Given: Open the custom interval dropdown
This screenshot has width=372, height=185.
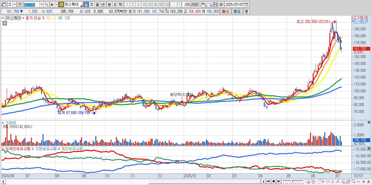Looking at the screenshot, I should [179, 4].
